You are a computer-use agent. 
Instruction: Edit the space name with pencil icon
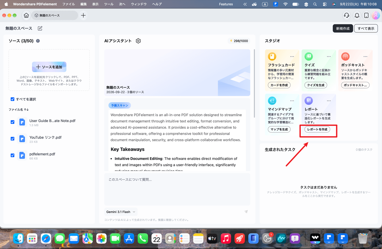[40, 28]
